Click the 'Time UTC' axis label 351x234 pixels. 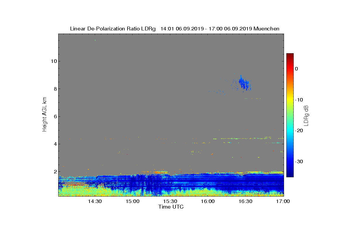click(171, 207)
